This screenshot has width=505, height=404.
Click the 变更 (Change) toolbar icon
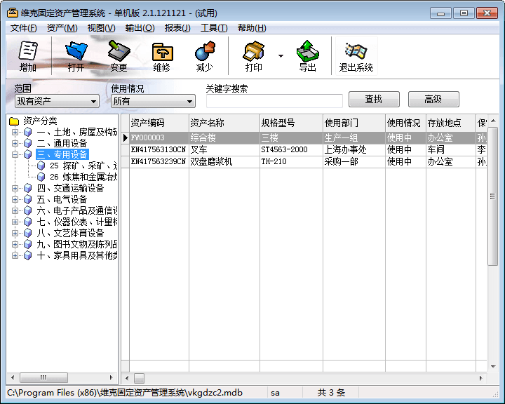(x=119, y=56)
